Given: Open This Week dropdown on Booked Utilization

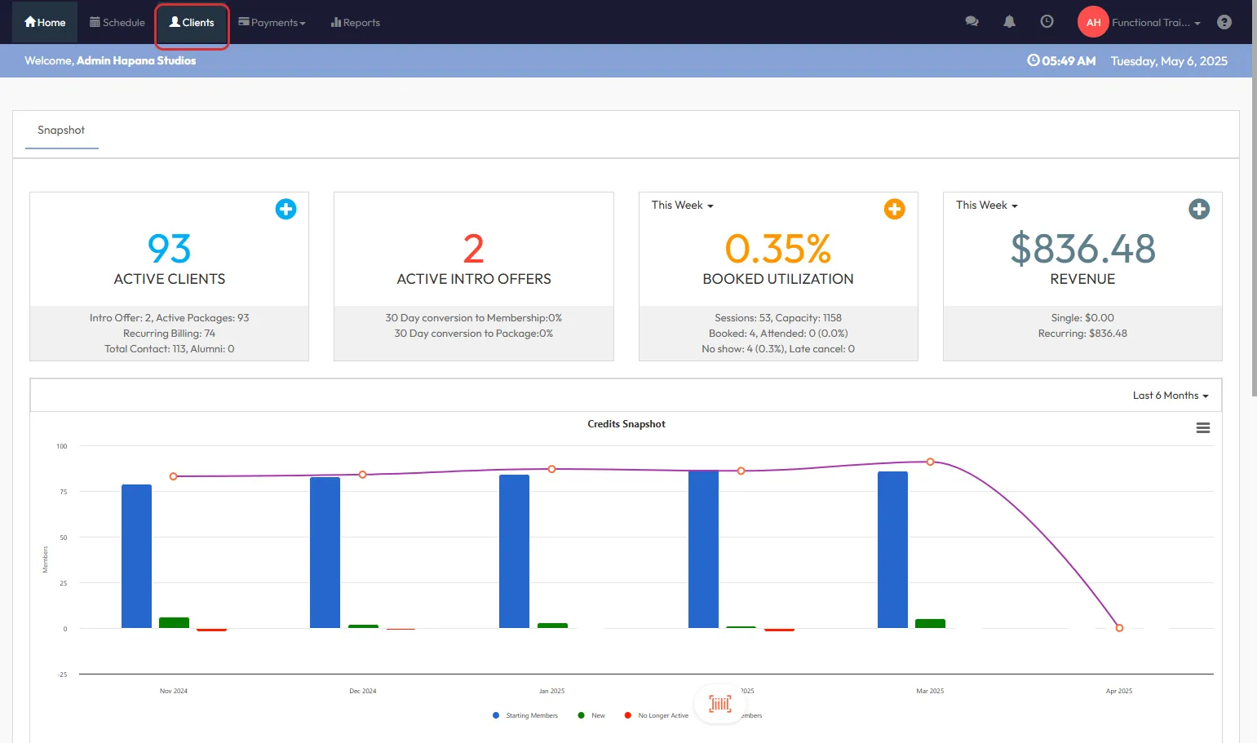Looking at the screenshot, I should tap(682, 206).
